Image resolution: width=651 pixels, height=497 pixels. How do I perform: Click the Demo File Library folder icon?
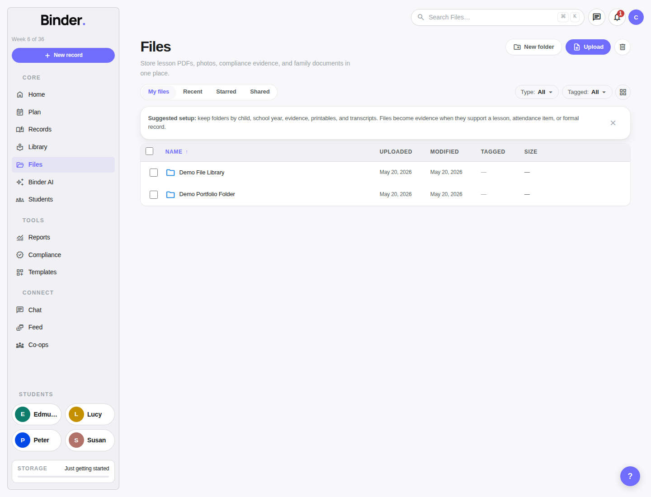pyautogui.click(x=170, y=173)
